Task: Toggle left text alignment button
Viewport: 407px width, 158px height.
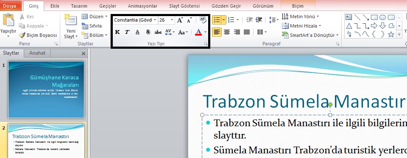Action: click(217, 32)
